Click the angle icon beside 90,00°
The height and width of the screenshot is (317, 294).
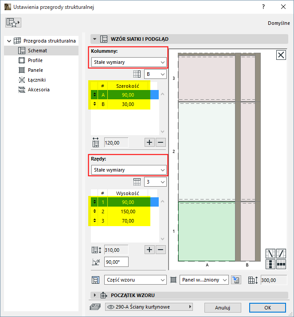(x=96, y=262)
